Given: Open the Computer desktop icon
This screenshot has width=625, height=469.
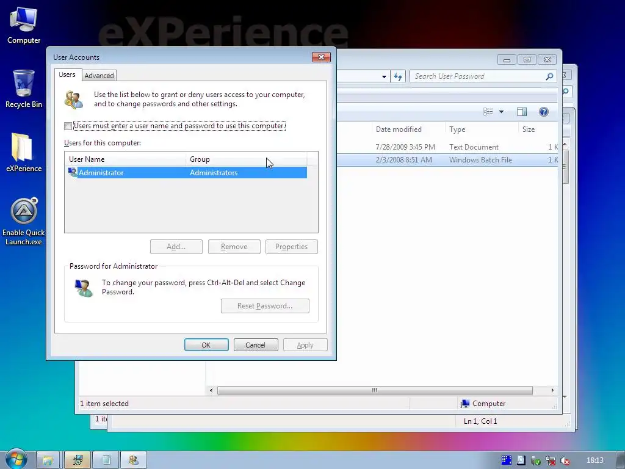Looking at the screenshot, I should pos(24,26).
